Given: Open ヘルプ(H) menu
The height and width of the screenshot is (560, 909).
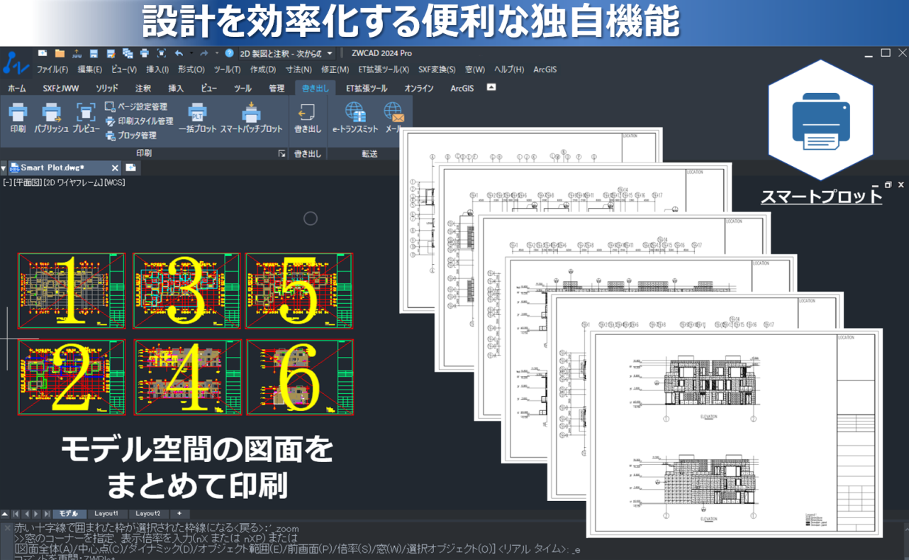Looking at the screenshot, I should point(509,70).
